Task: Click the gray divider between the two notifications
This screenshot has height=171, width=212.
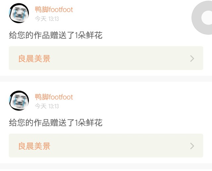Action: click(106, 79)
